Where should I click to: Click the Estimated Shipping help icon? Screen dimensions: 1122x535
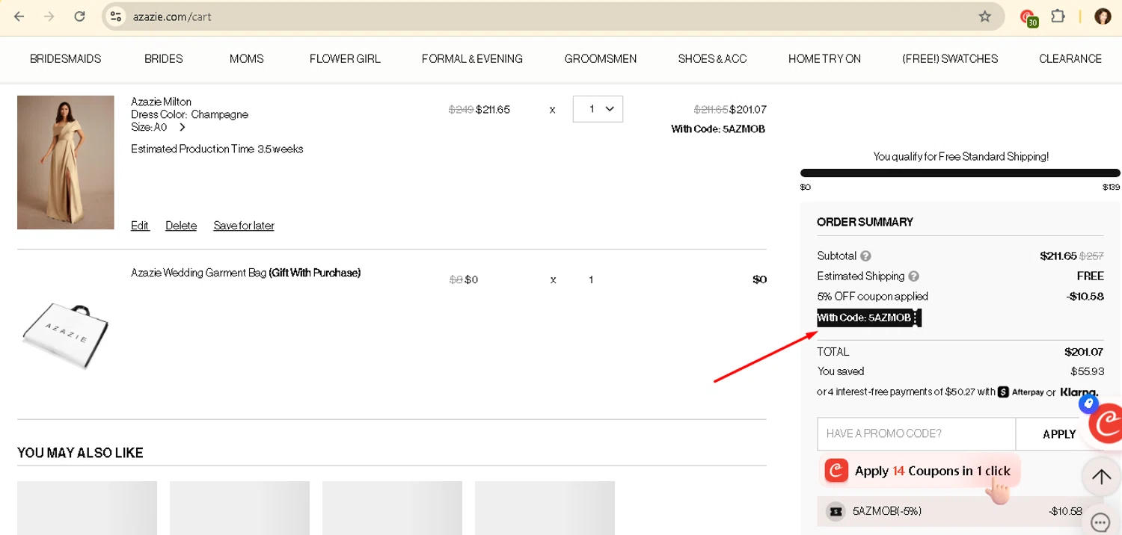click(913, 276)
